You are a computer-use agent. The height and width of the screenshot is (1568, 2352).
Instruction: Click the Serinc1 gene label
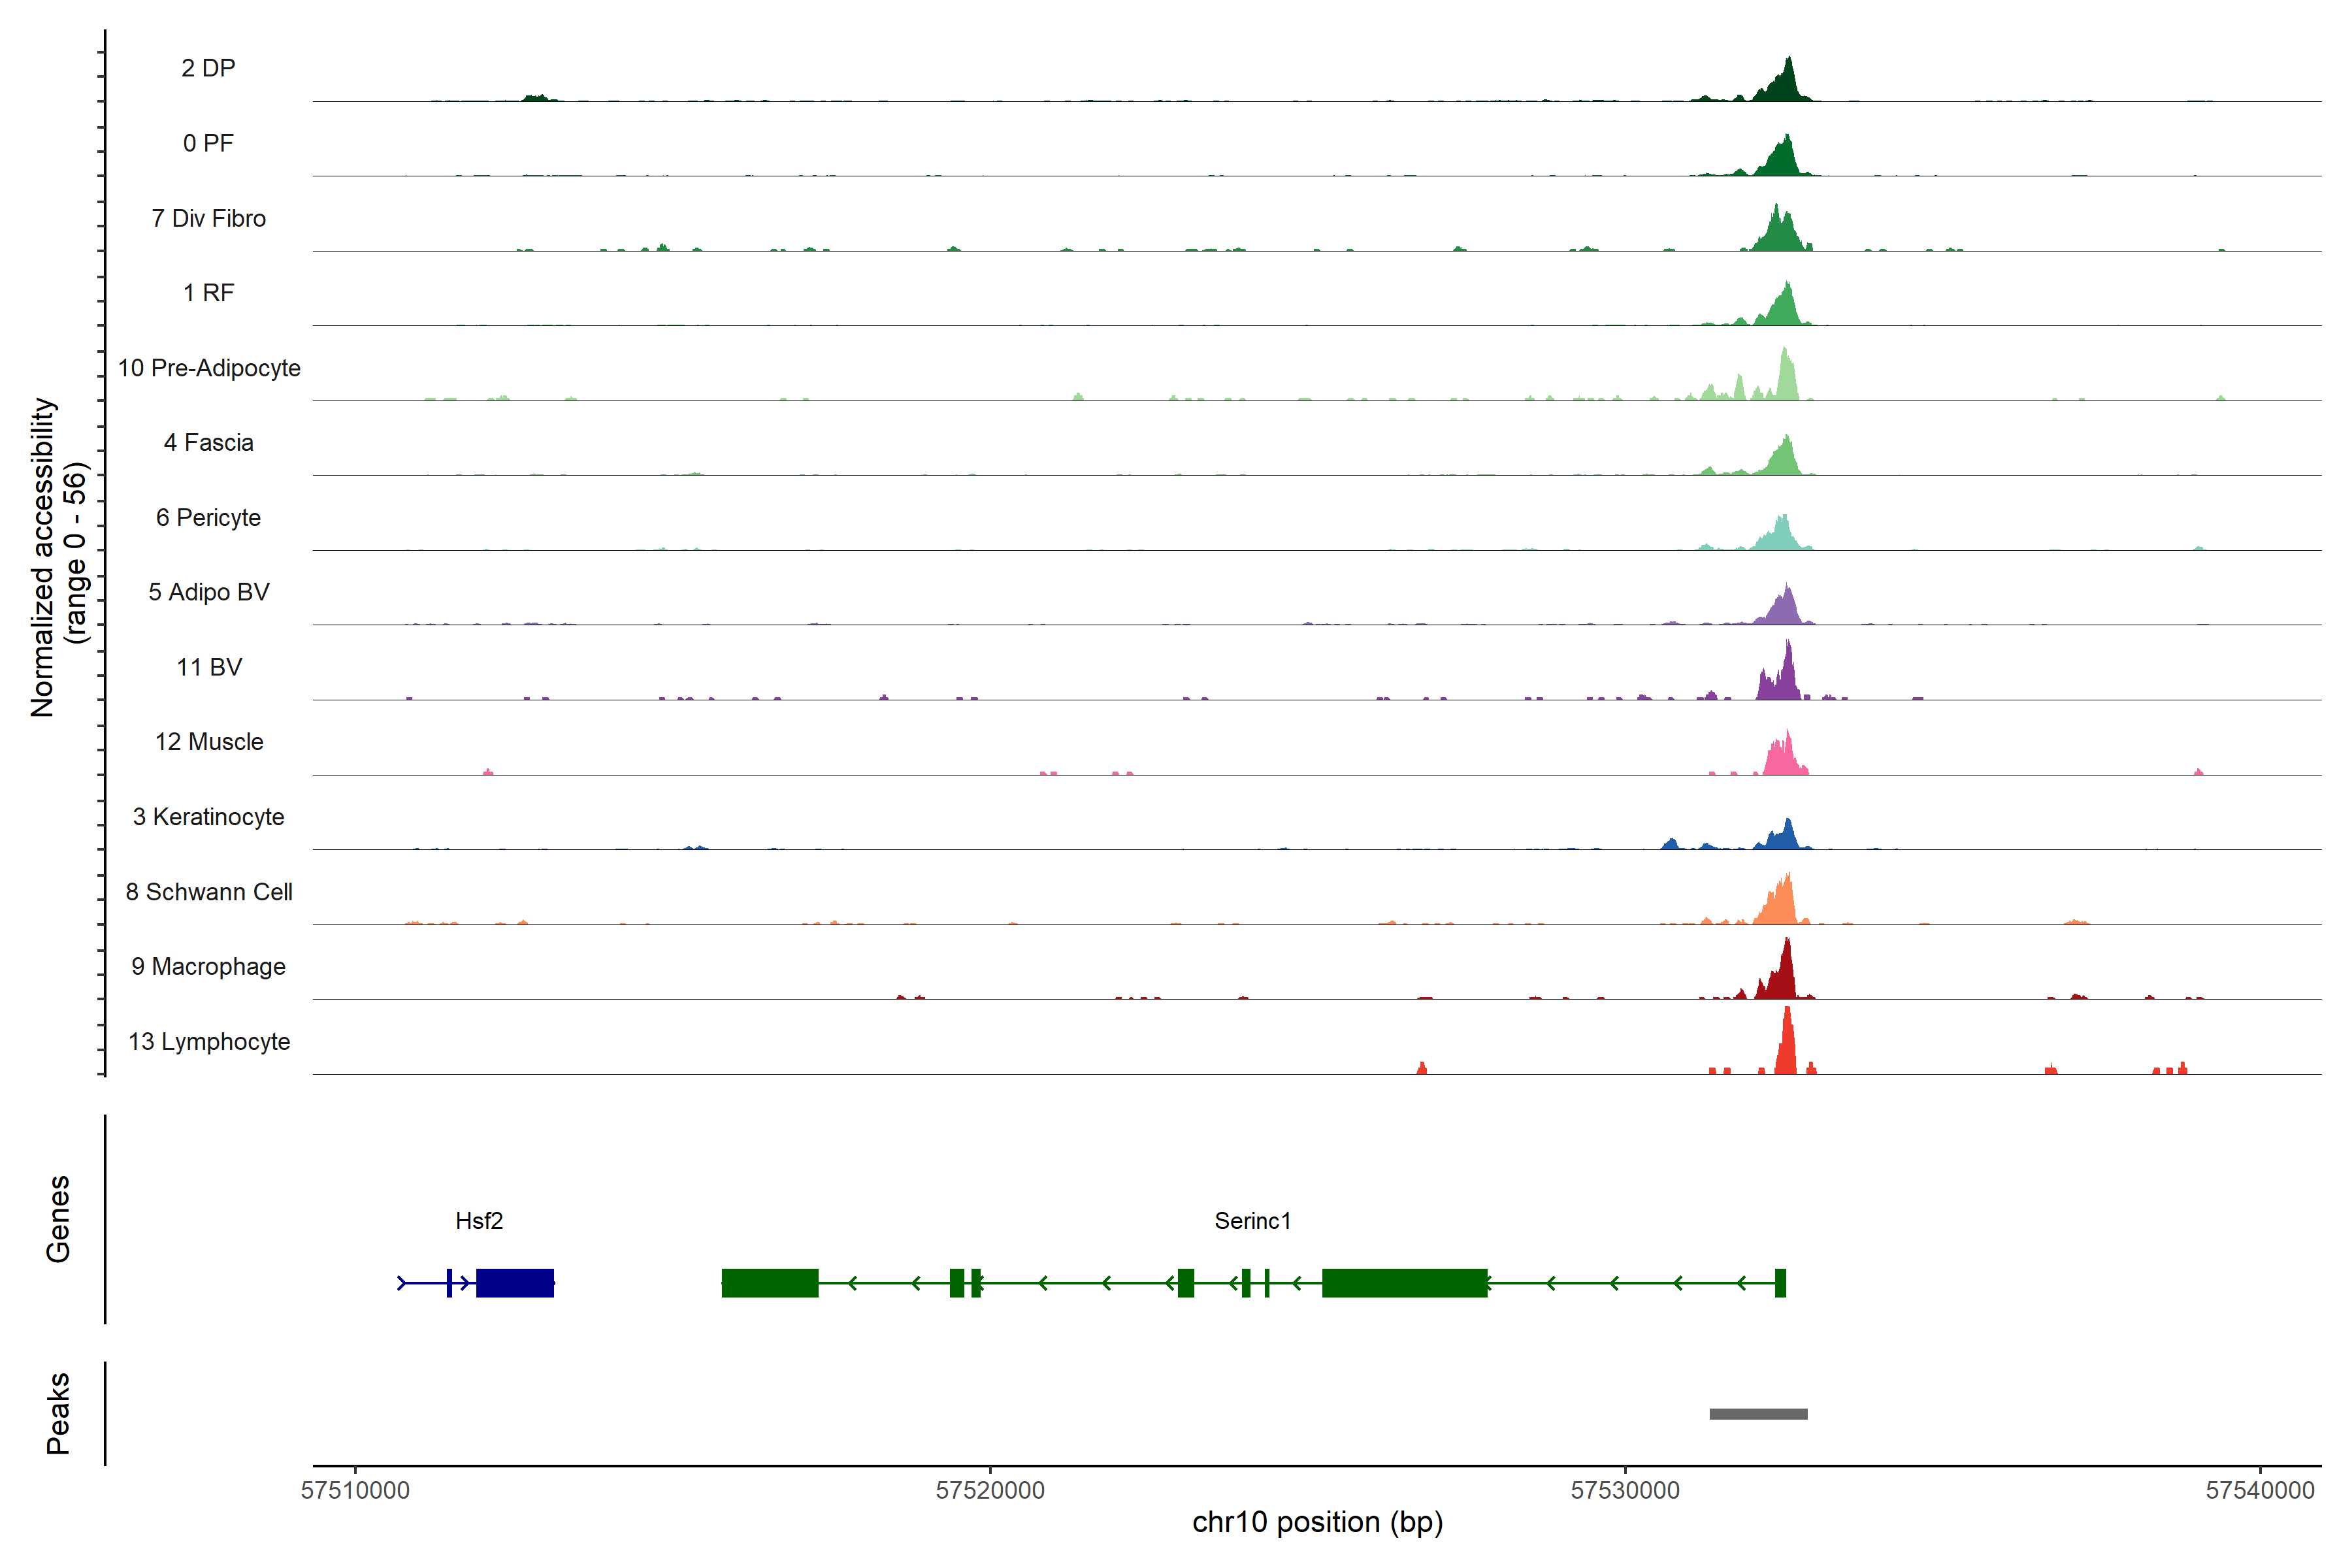[1252, 1221]
